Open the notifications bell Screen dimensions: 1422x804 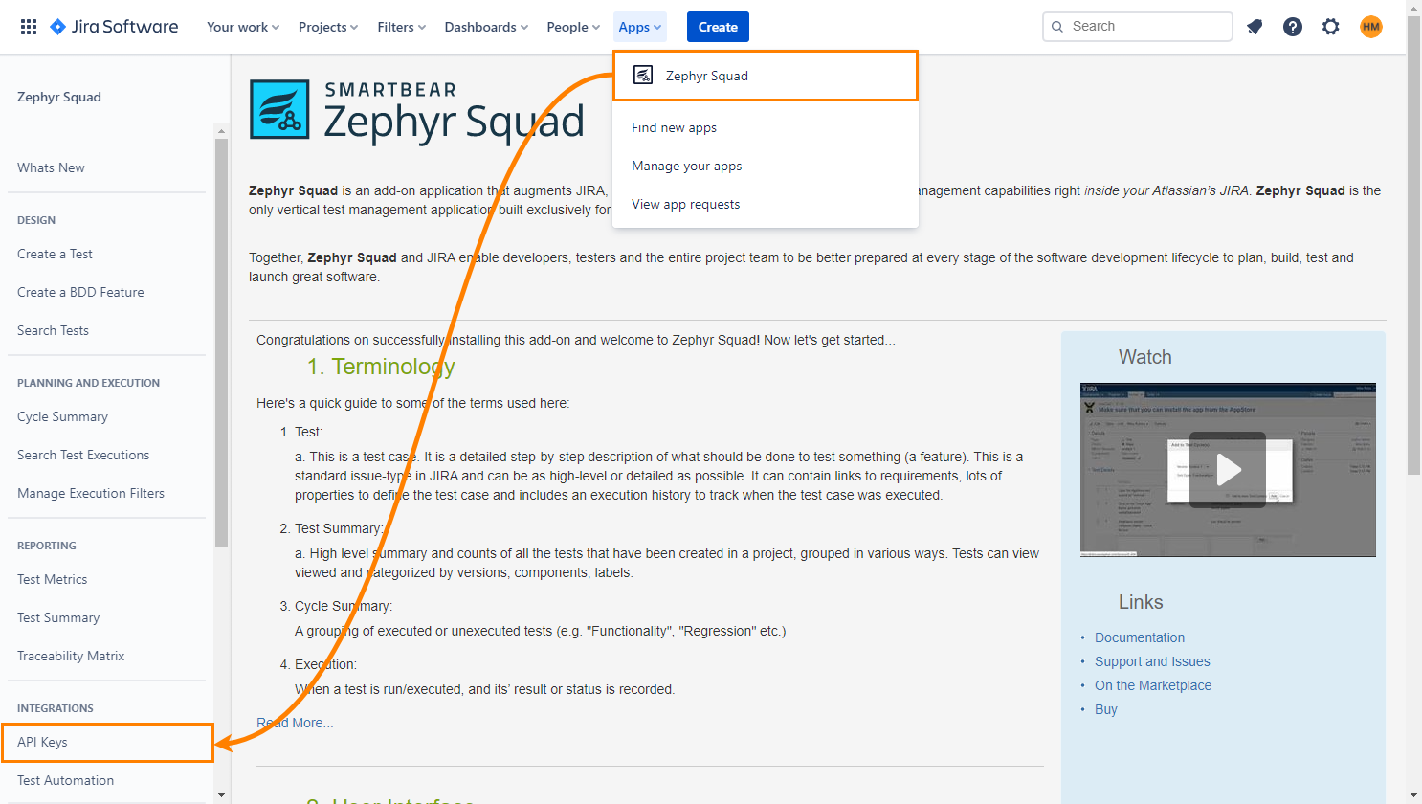click(x=1255, y=26)
